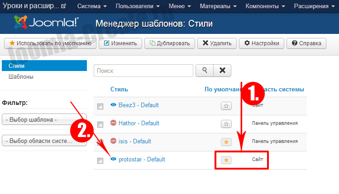Click the protostar default star icon

(x=226, y=160)
